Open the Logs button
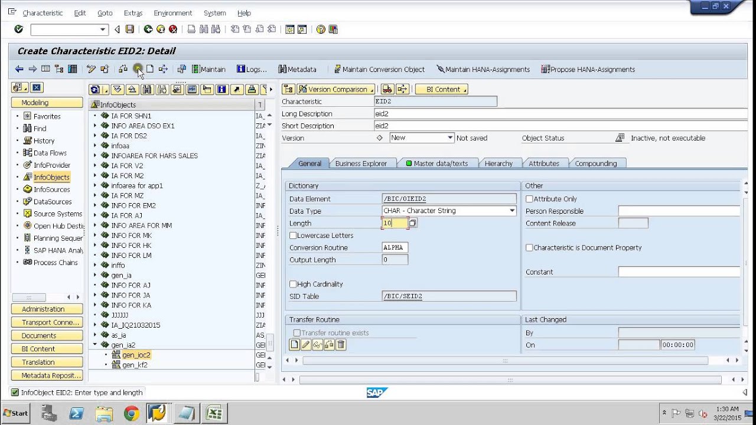This screenshot has width=756, height=425. pyautogui.click(x=252, y=69)
